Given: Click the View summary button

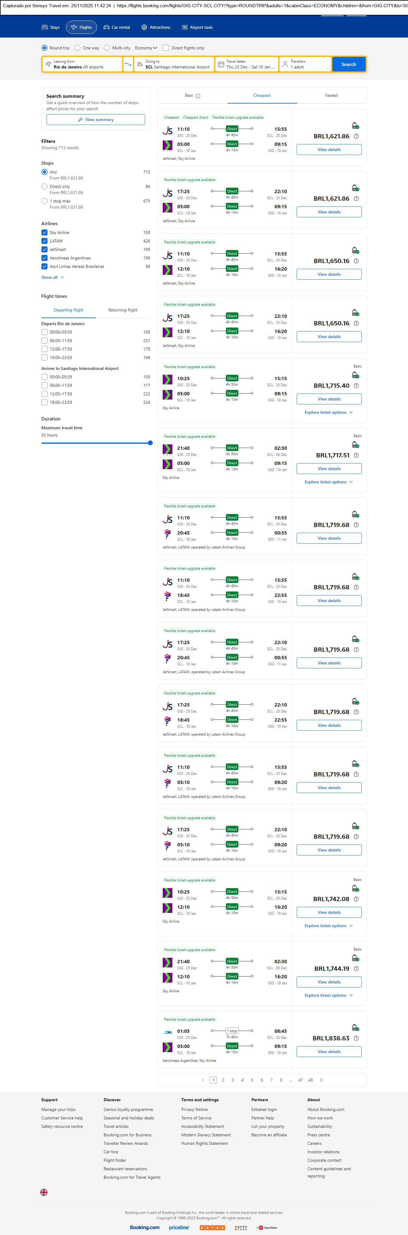Looking at the screenshot, I should point(96,120).
